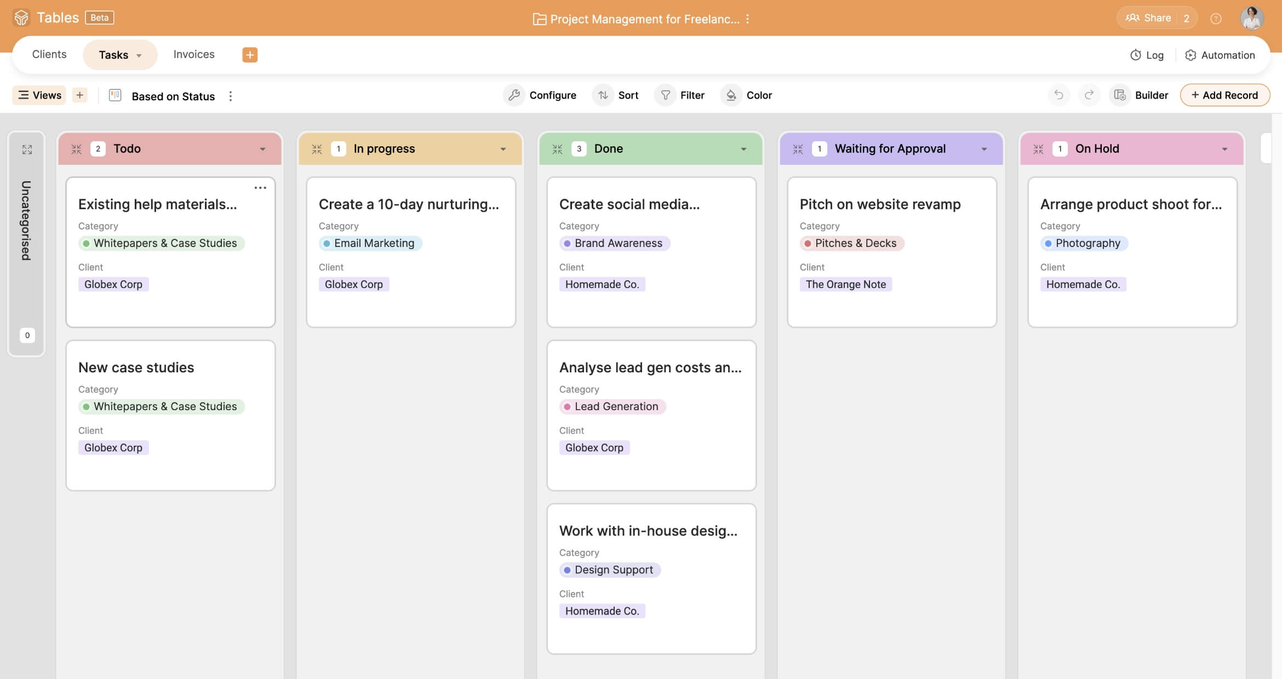Collapse the Done column
Screen dimensions: 1282x679
tap(557, 149)
